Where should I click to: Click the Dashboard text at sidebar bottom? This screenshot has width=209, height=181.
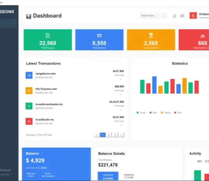(x=5, y=170)
